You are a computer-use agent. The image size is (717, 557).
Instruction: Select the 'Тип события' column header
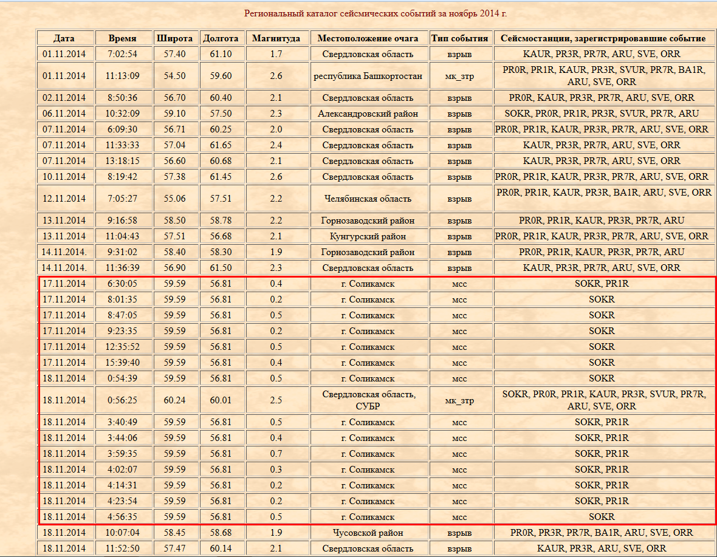(459, 38)
